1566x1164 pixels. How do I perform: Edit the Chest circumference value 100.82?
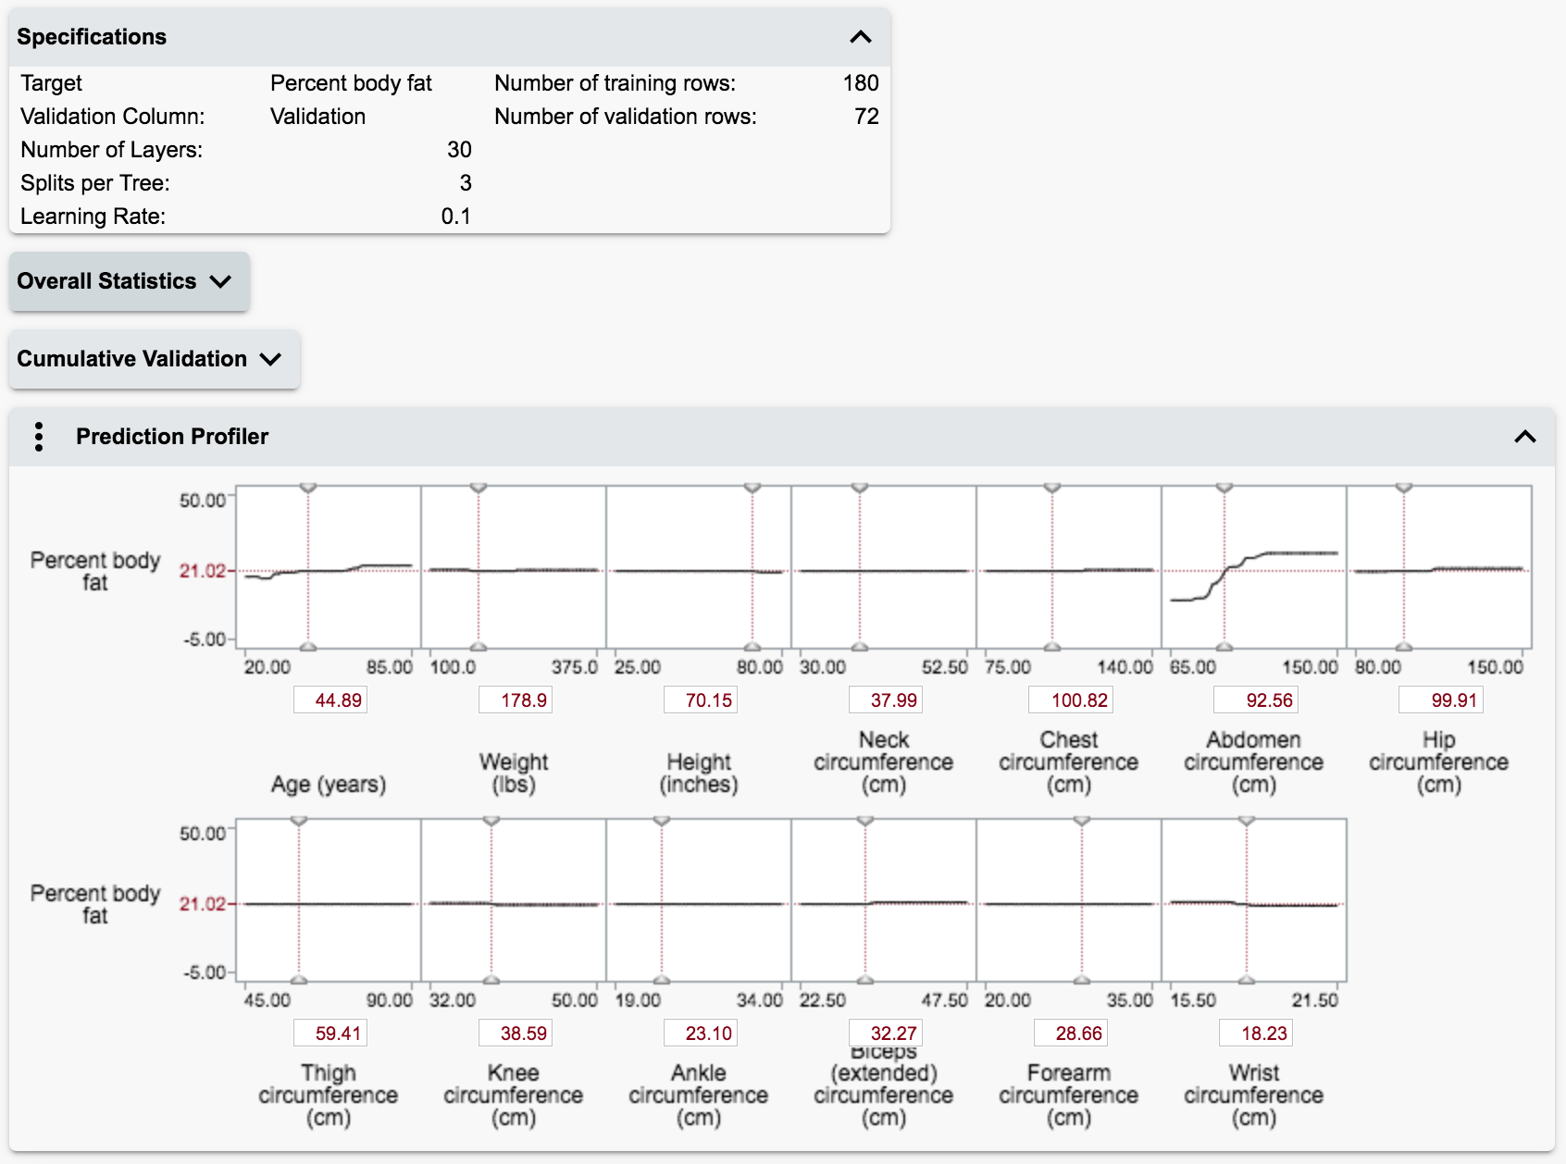(1070, 700)
